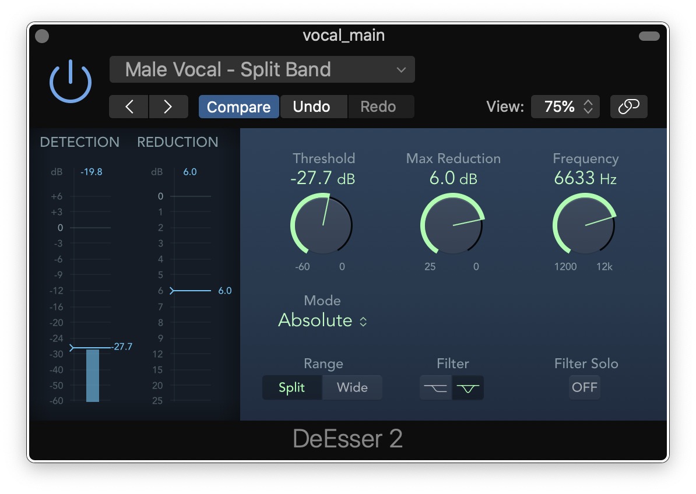
Task: Select the peak notch filter shape
Action: point(468,388)
